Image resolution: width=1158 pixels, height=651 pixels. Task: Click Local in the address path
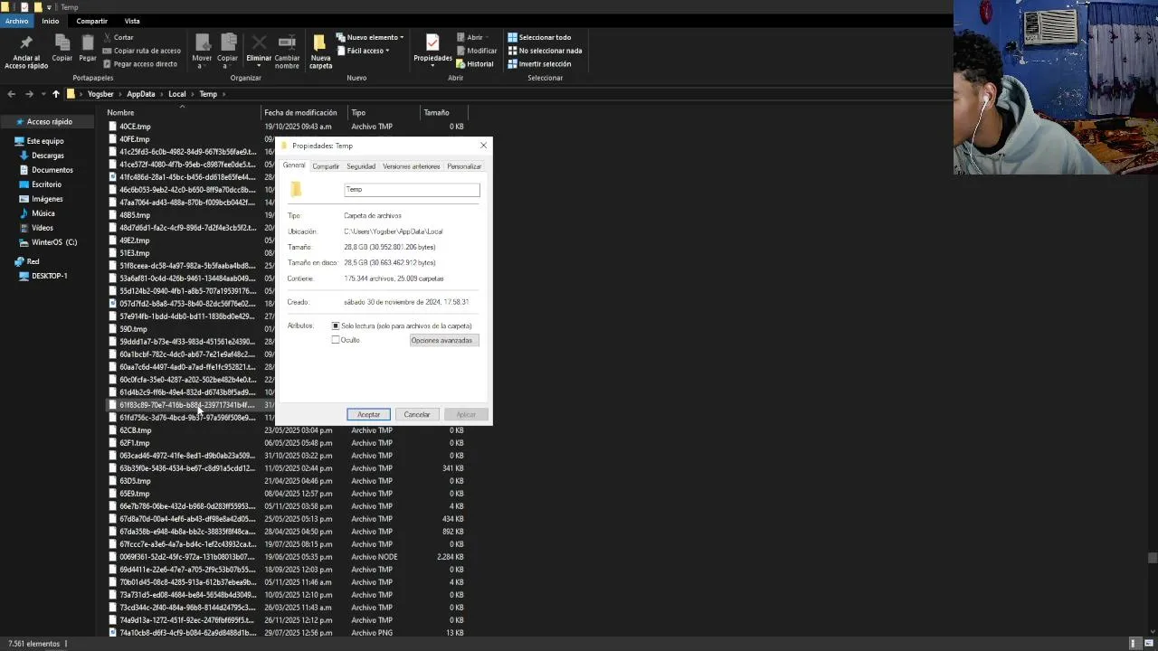pyautogui.click(x=177, y=94)
